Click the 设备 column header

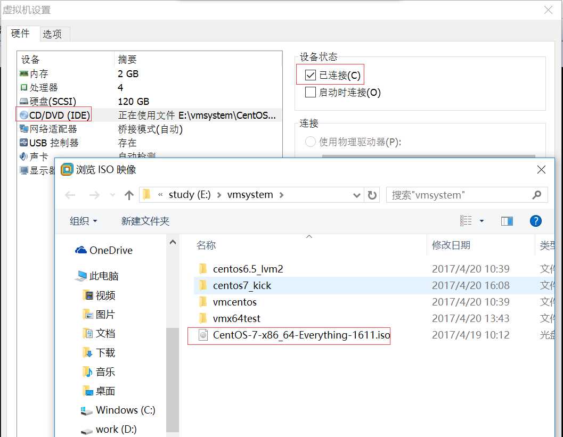click(30, 59)
